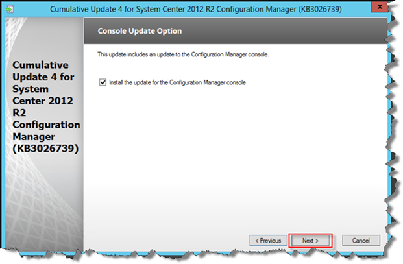Click the window title Cumulative Update 4 text
Viewport: 403px width, 264px height.
(x=196, y=10)
